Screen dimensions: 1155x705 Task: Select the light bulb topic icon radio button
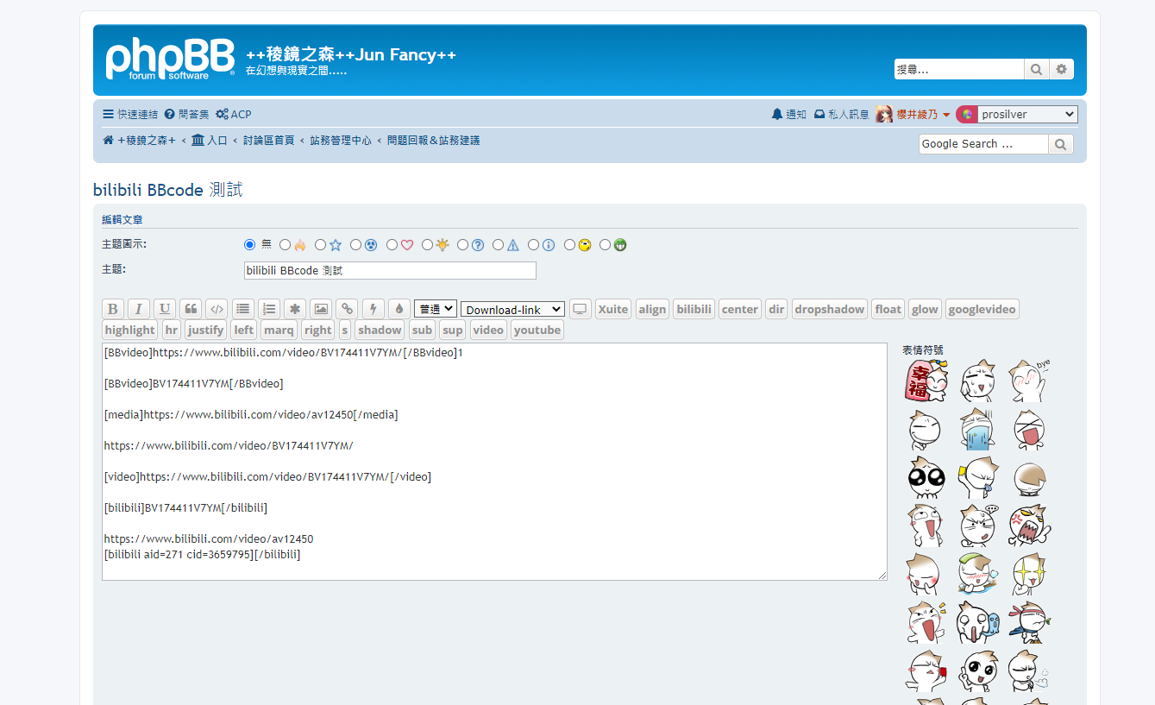tap(428, 245)
